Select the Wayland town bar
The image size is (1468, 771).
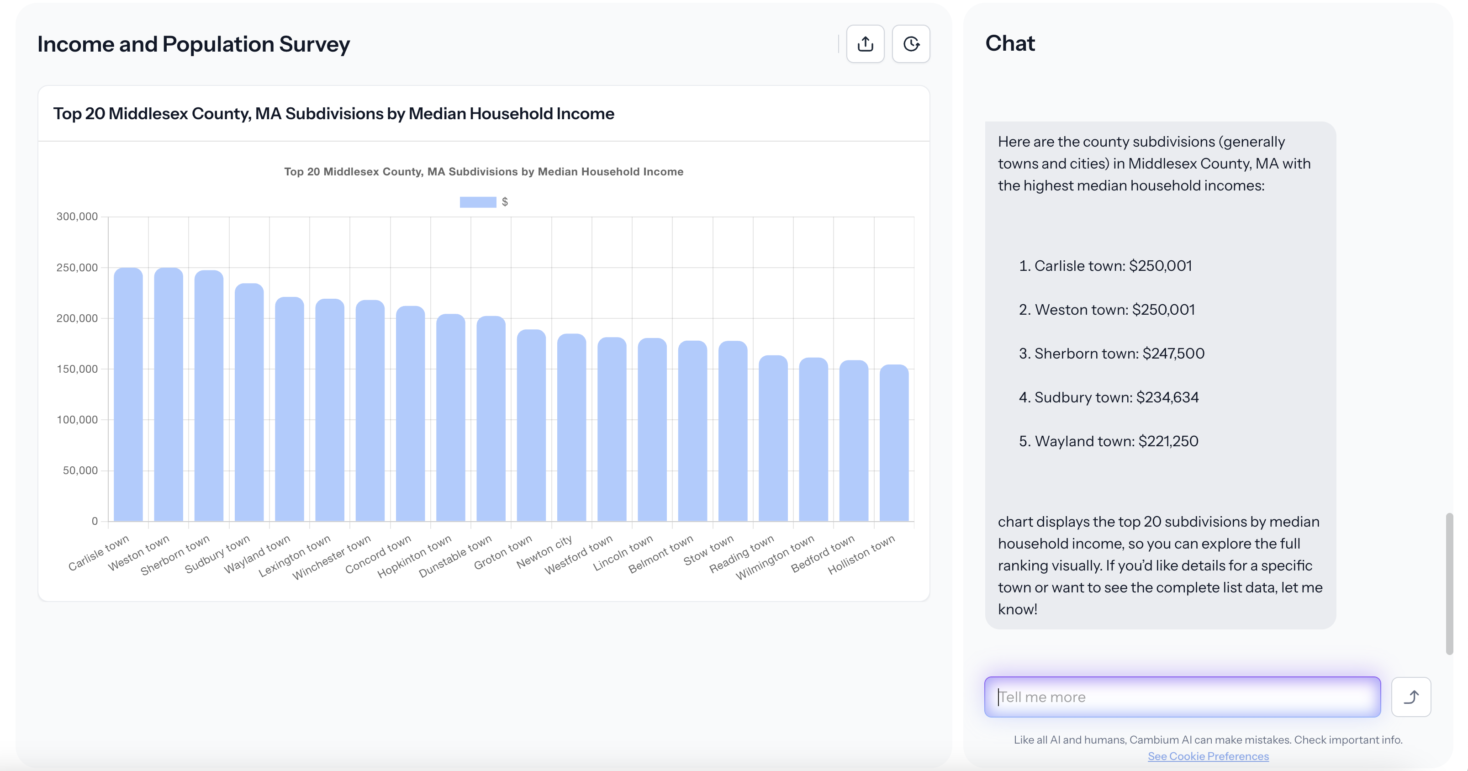(x=290, y=409)
